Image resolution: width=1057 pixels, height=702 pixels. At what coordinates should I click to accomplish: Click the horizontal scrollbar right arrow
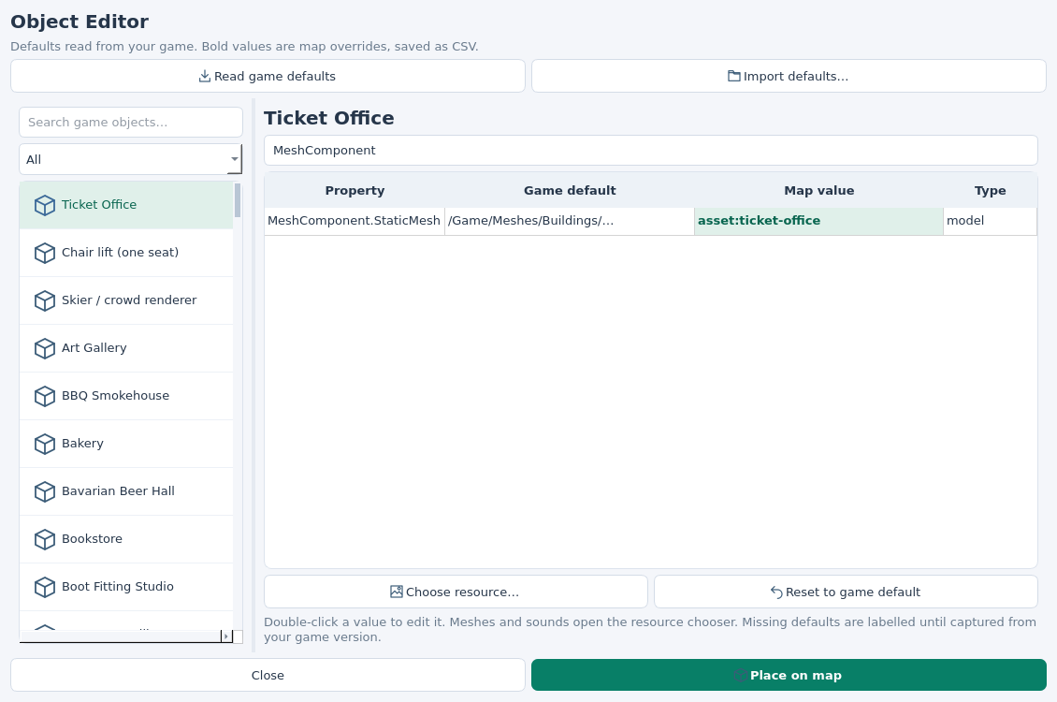coord(226,636)
